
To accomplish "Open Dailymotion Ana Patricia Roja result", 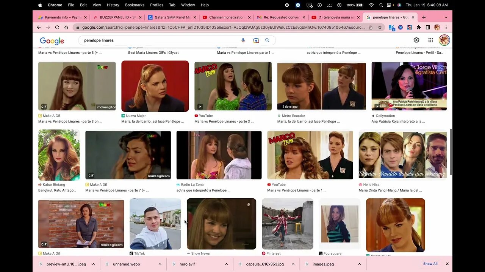I will (x=398, y=122).
